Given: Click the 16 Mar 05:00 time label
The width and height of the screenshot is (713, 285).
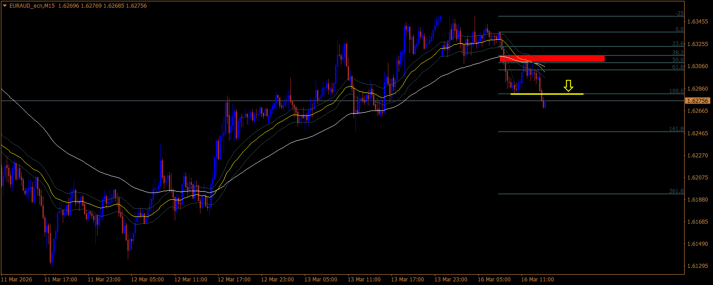Looking at the screenshot, I should click(x=494, y=280).
